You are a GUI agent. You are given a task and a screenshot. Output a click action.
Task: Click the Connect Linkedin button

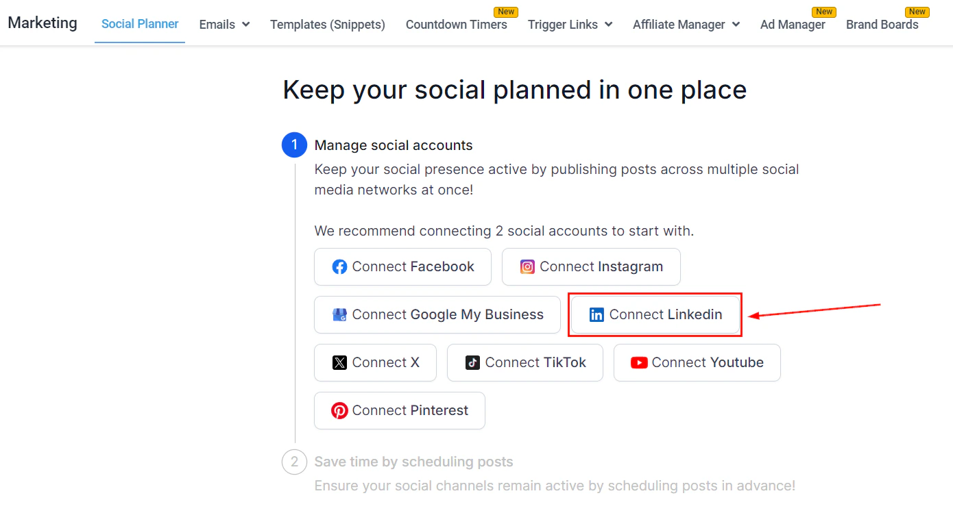[655, 314]
